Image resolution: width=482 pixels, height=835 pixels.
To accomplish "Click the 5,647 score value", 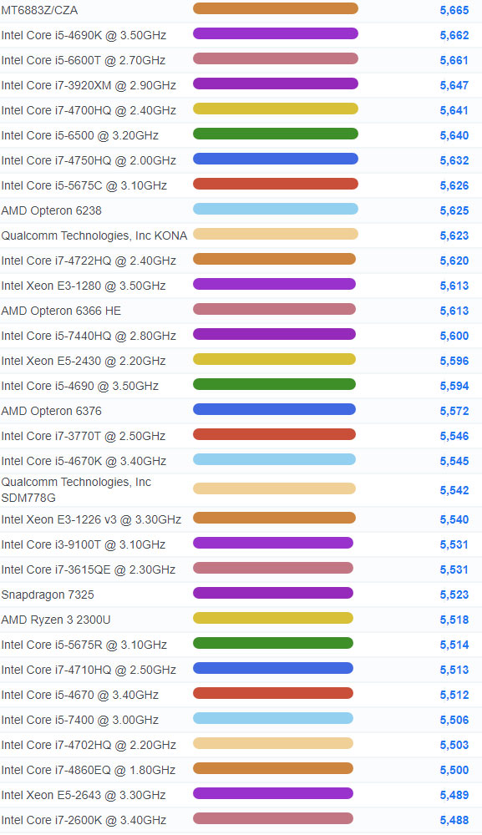I will tap(454, 85).
